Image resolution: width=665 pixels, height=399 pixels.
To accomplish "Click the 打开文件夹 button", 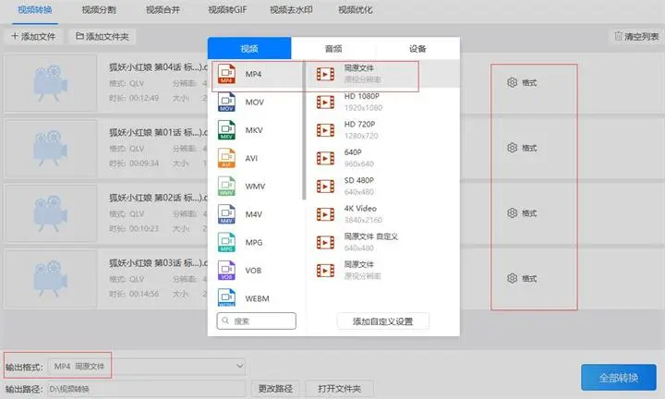I will point(339,389).
